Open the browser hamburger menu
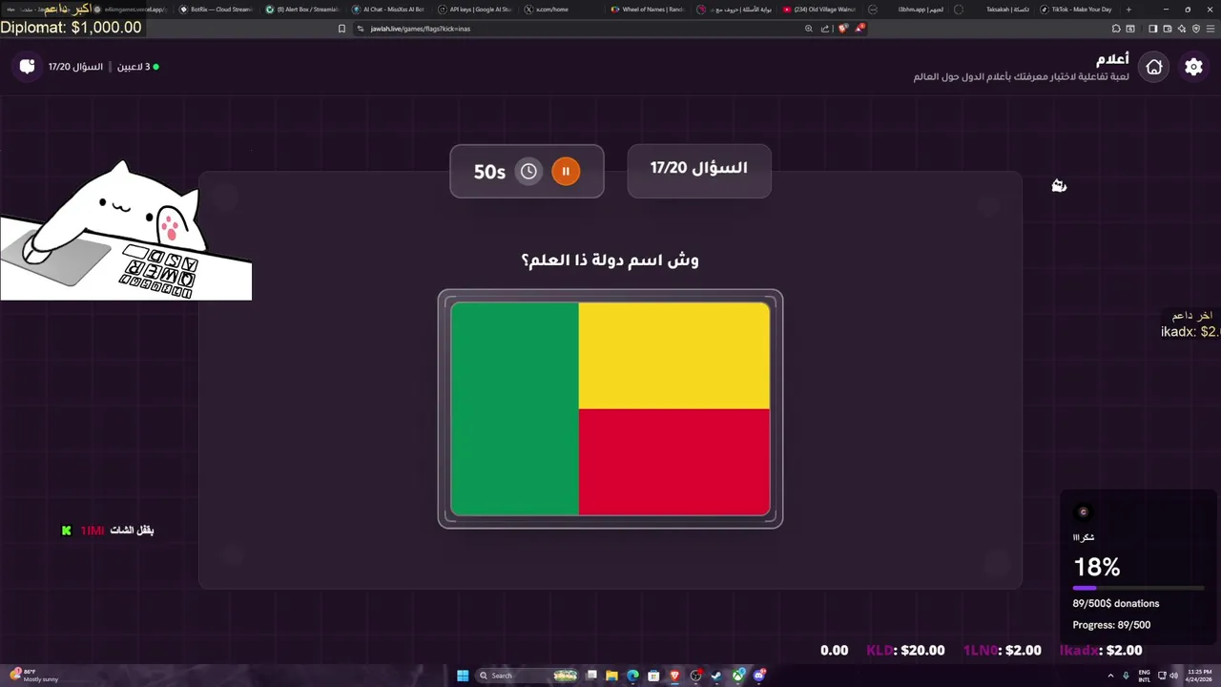The width and height of the screenshot is (1221, 687). (x=1211, y=29)
